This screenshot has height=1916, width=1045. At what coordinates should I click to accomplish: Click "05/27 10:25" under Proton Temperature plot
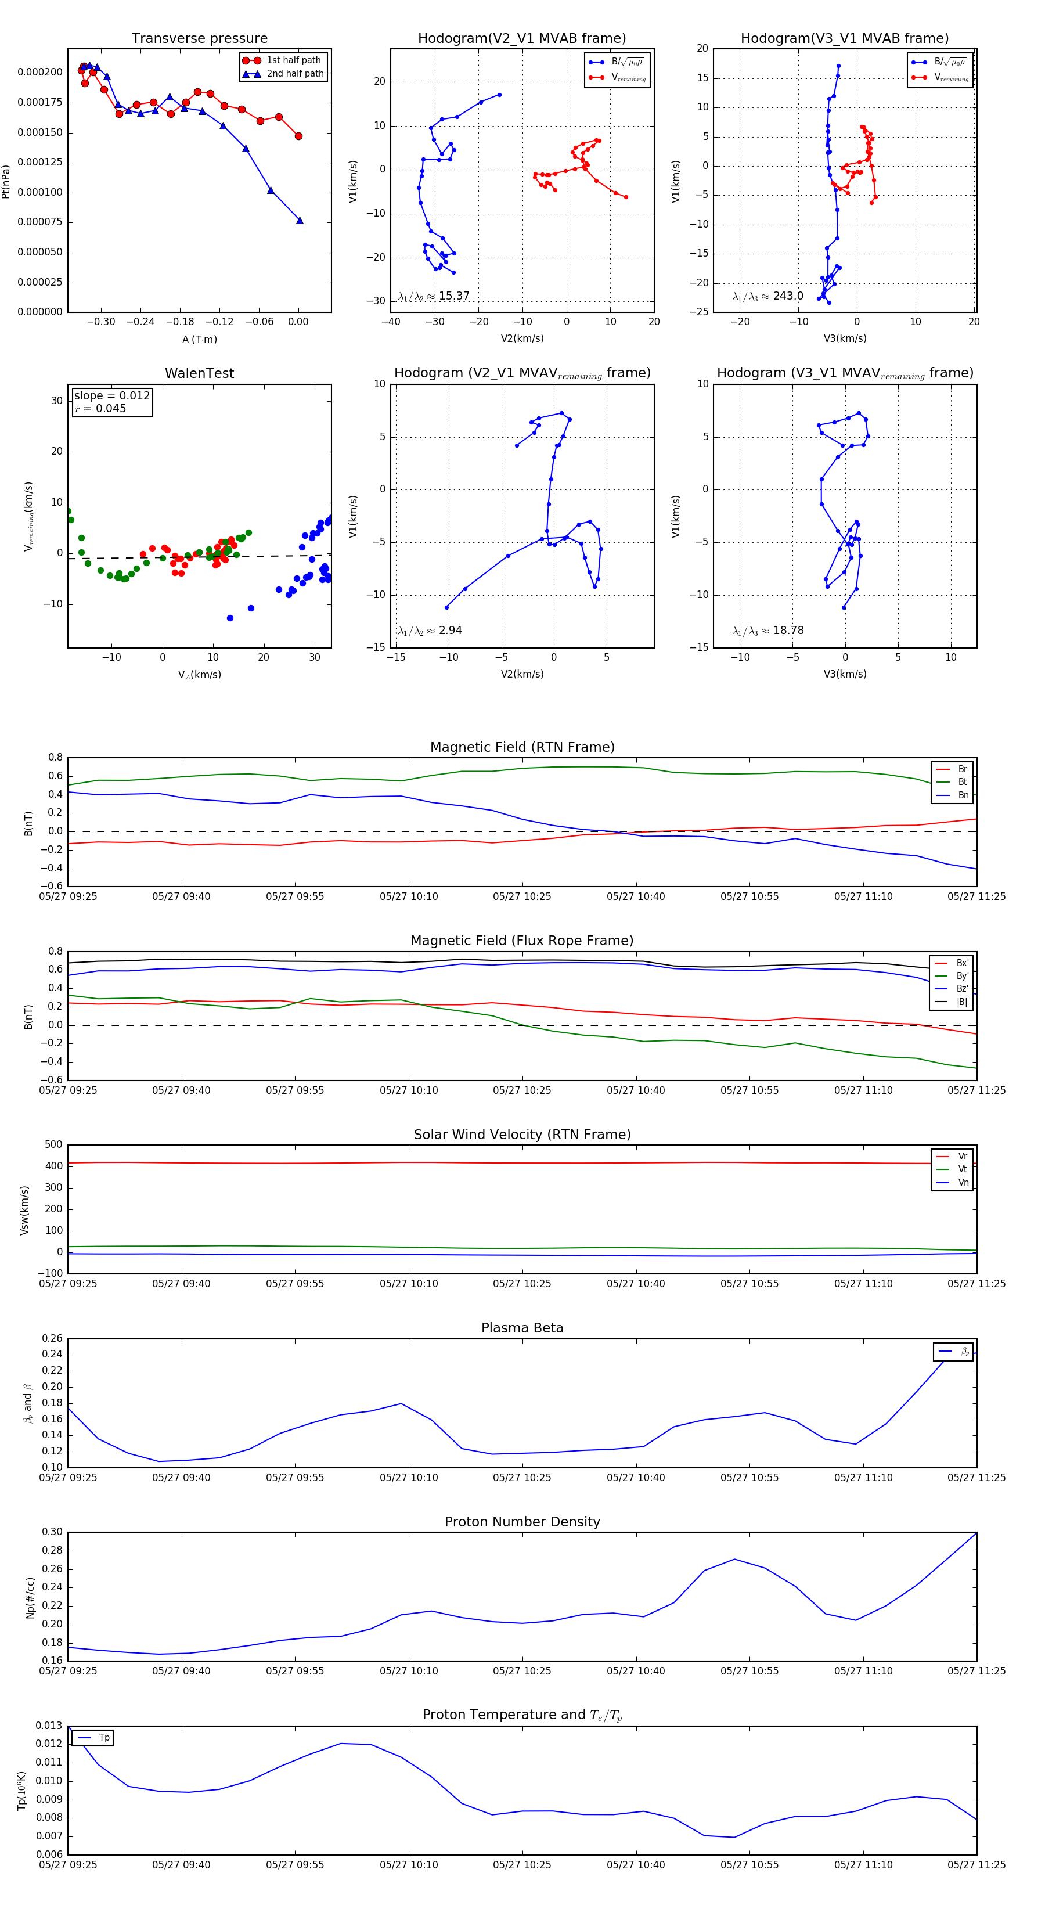pos(522,1865)
